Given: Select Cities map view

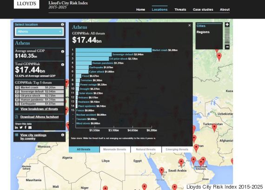Looking at the screenshot, I should coord(201,26).
